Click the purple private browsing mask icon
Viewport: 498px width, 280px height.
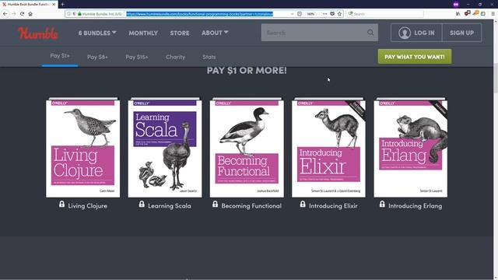coord(456,5)
